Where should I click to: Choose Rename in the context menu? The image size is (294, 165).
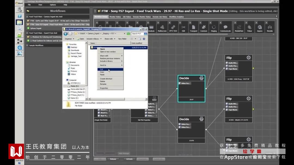pos(110,84)
